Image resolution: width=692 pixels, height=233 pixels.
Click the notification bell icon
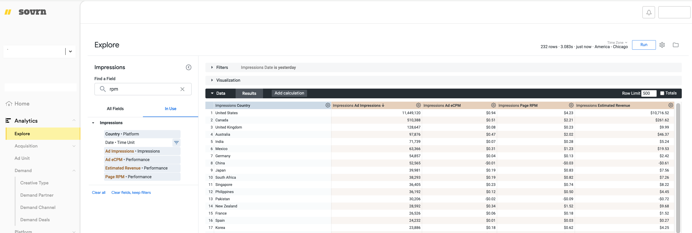[x=649, y=12]
